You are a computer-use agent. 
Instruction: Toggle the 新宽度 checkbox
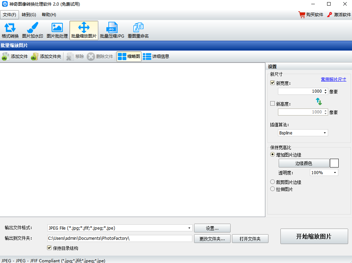point(273,83)
